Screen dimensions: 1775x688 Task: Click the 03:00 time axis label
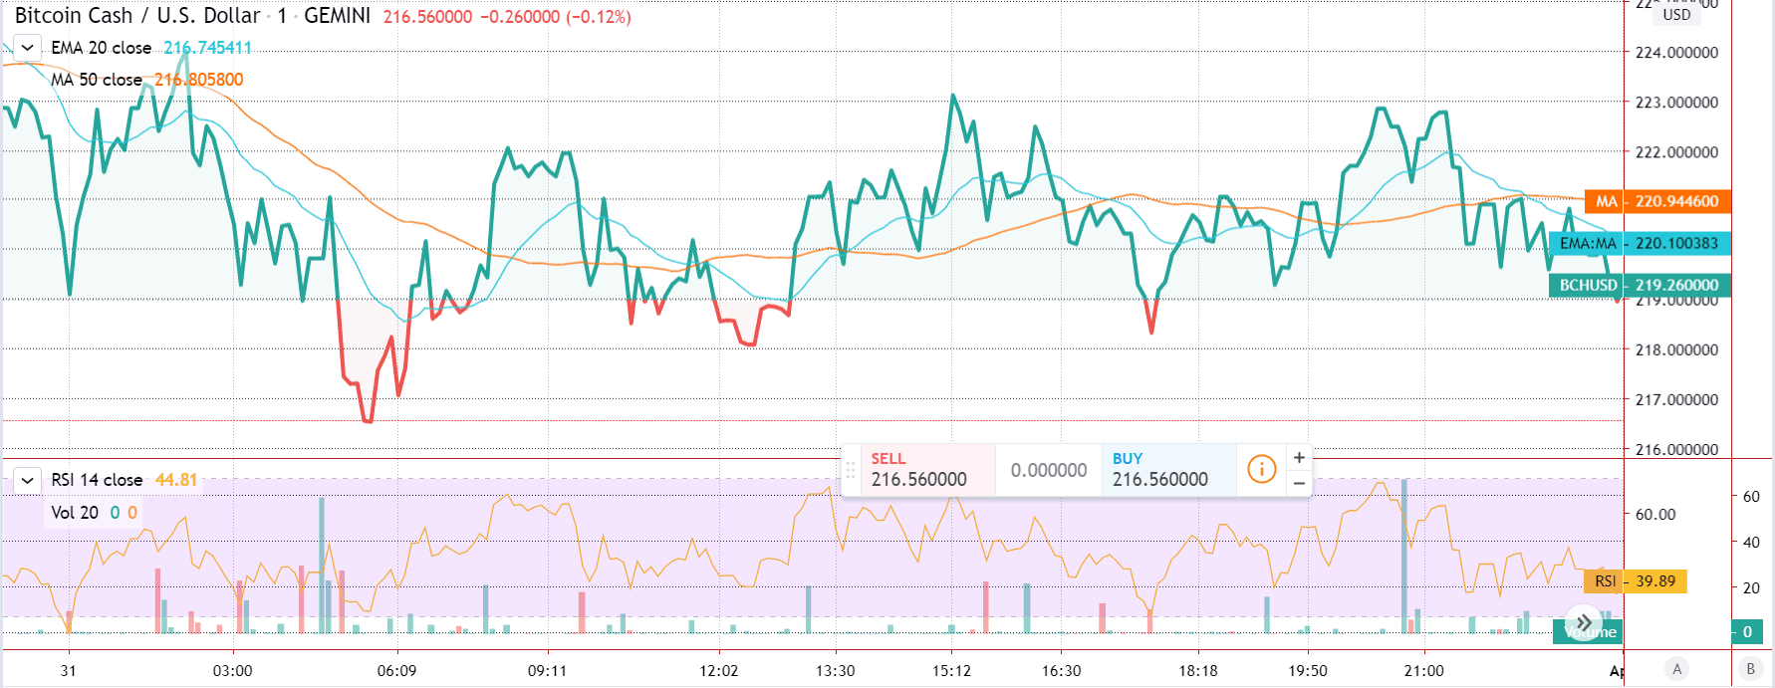pos(232,671)
